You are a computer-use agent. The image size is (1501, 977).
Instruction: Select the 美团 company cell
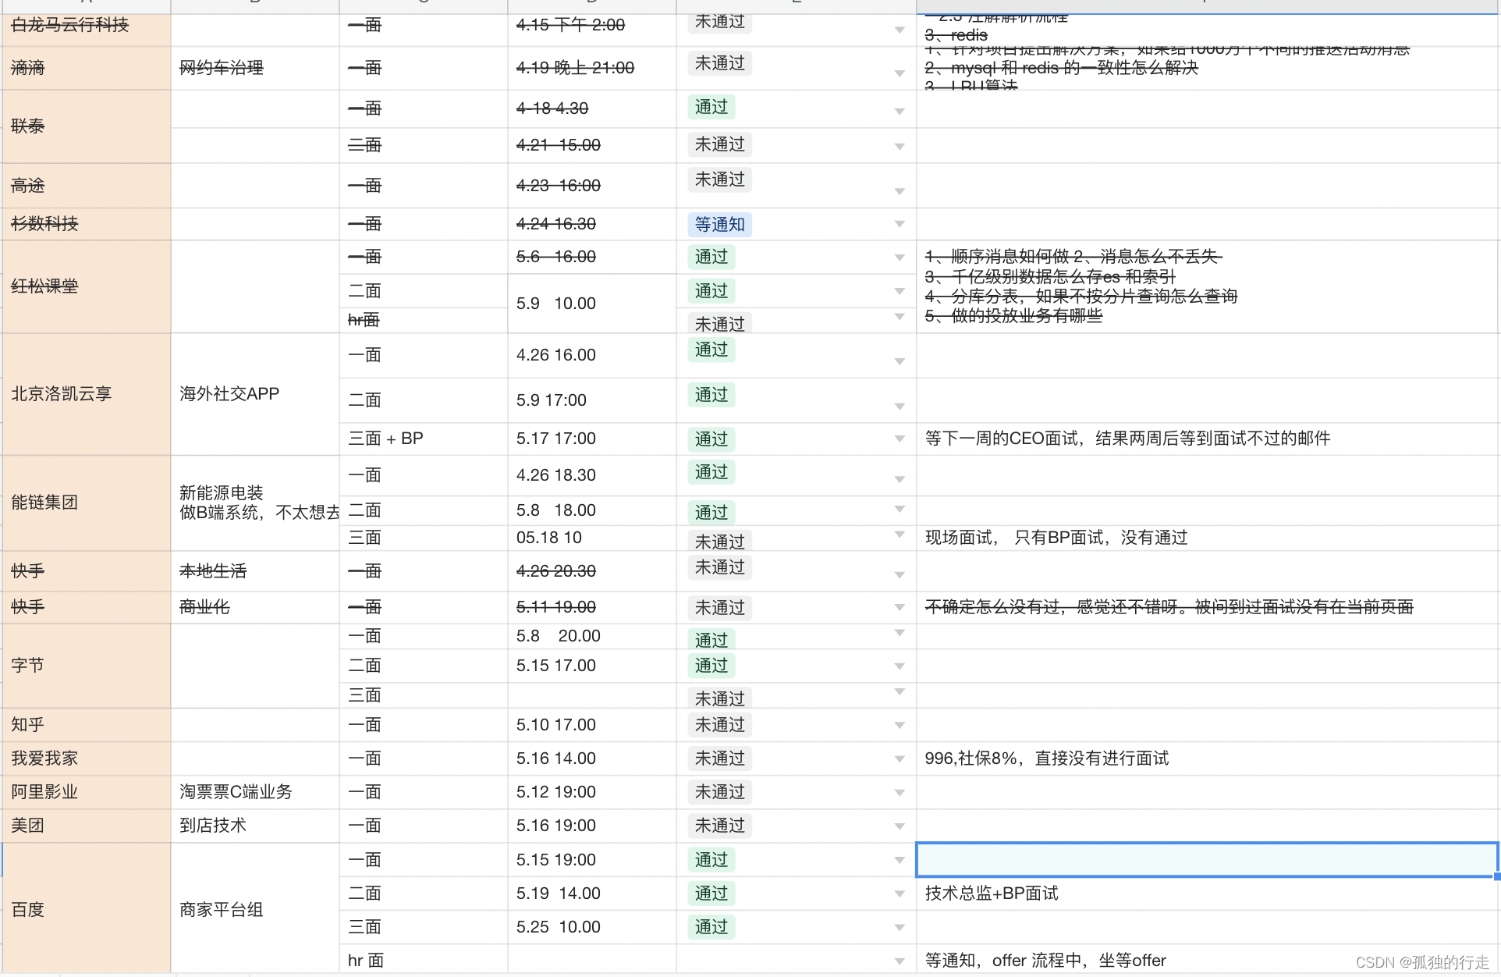[87, 826]
